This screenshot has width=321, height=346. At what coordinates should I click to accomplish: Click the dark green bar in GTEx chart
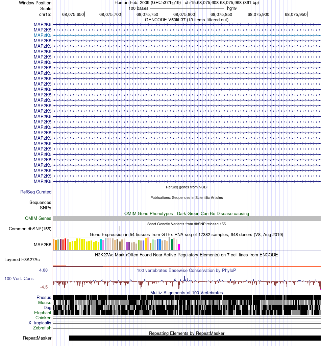pos(172,245)
